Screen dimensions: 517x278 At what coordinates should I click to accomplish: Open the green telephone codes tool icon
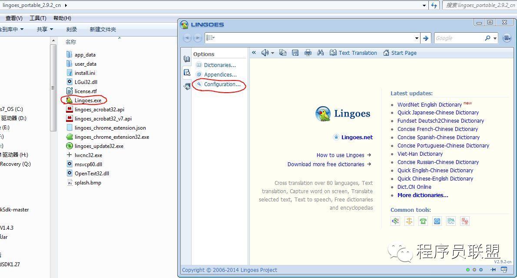(423, 221)
